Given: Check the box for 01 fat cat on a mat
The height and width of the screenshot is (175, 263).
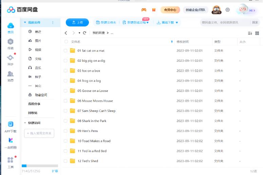Looking at the screenshot, I should coord(65,51).
